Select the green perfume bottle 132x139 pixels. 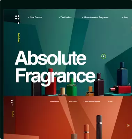tap(71, 87)
